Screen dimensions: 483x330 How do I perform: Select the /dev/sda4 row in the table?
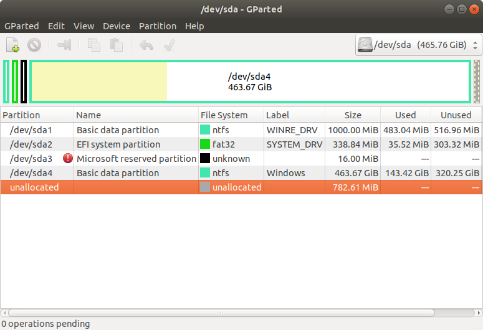coord(241,173)
